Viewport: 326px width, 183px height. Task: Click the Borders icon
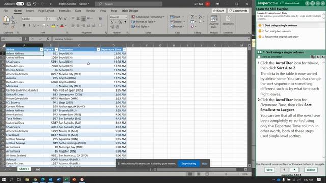[44, 25]
